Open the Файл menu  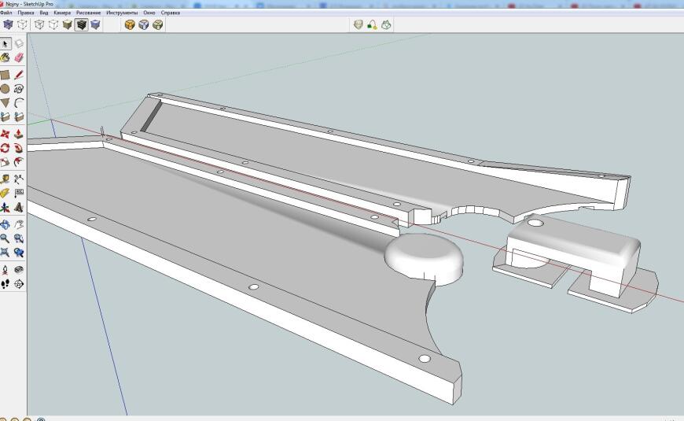[x=6, y=13]
